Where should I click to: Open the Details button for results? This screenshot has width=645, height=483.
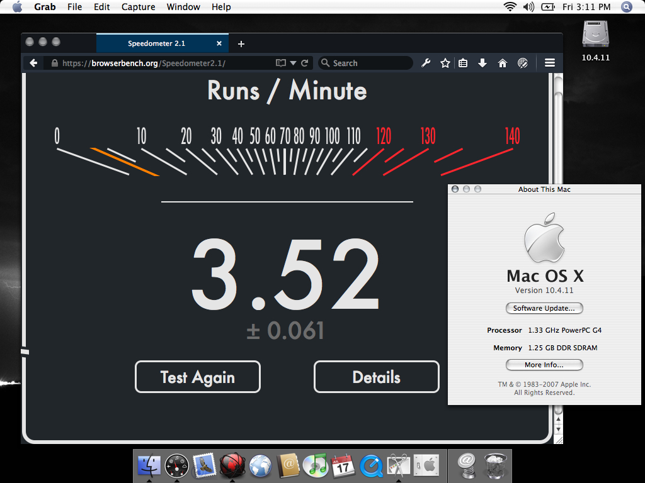coord(377,377)
